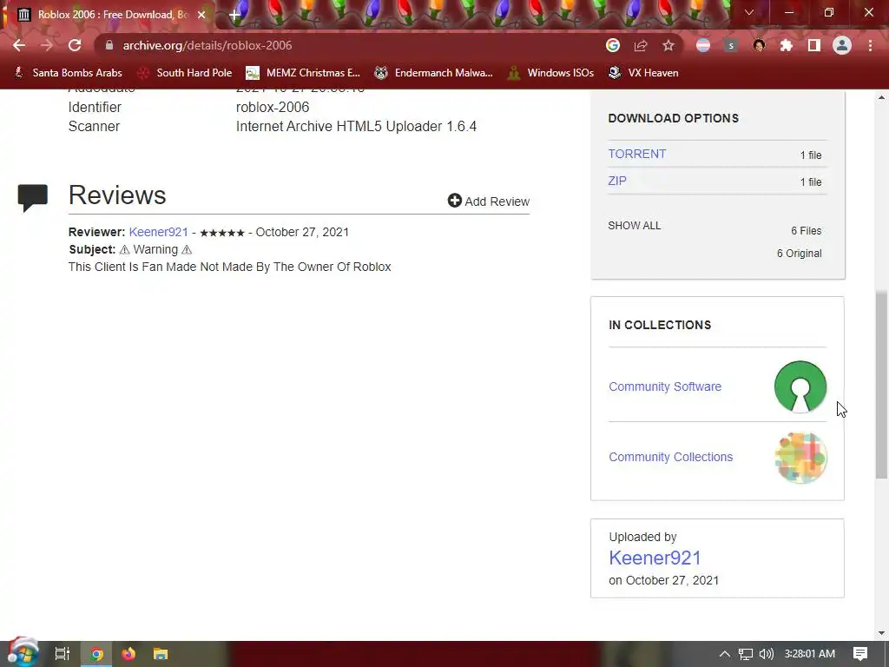This screenshot has height=667, width=889.
Task: Toggle the browser side panel
Action: click(x=814, y=45)
